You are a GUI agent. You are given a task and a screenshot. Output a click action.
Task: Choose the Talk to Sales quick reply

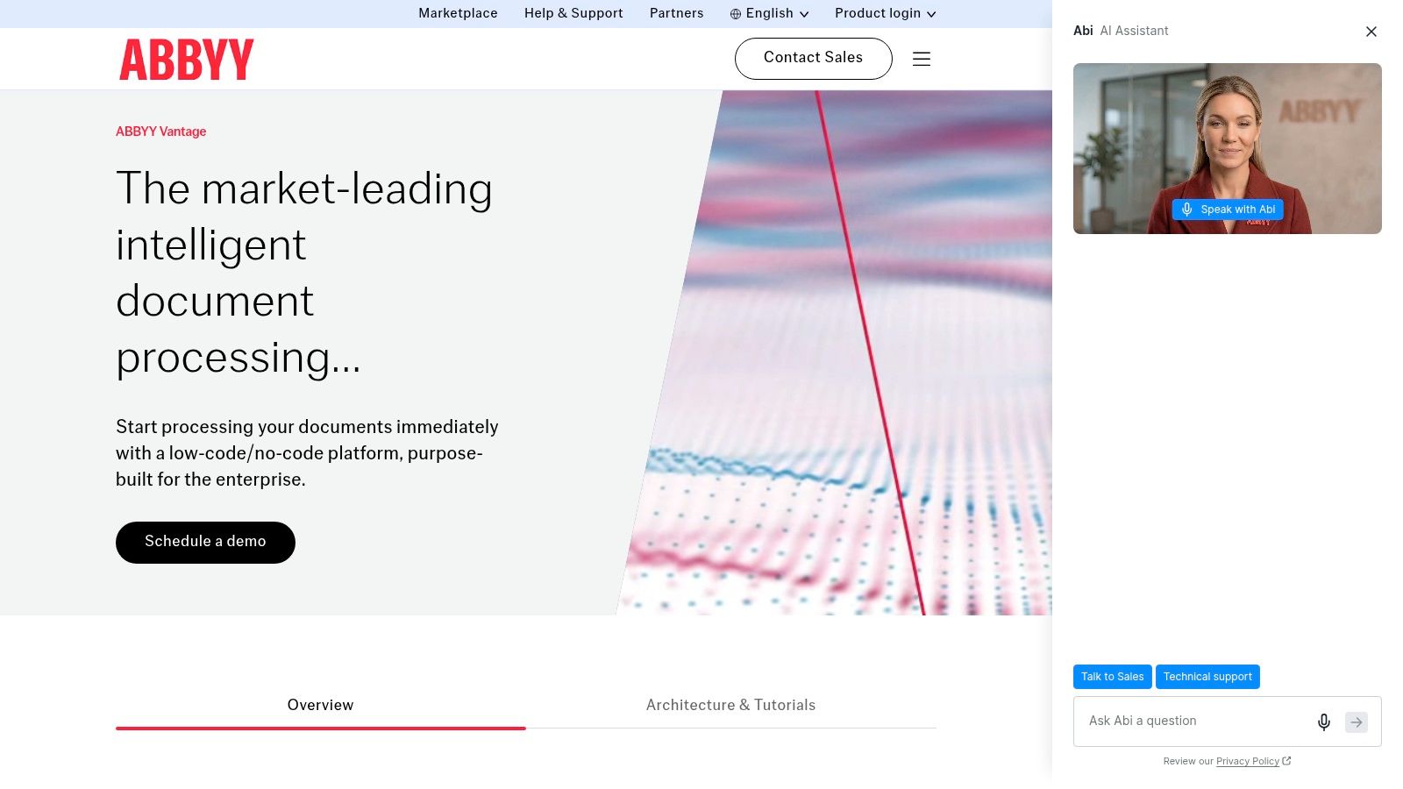coord(1113,677)
